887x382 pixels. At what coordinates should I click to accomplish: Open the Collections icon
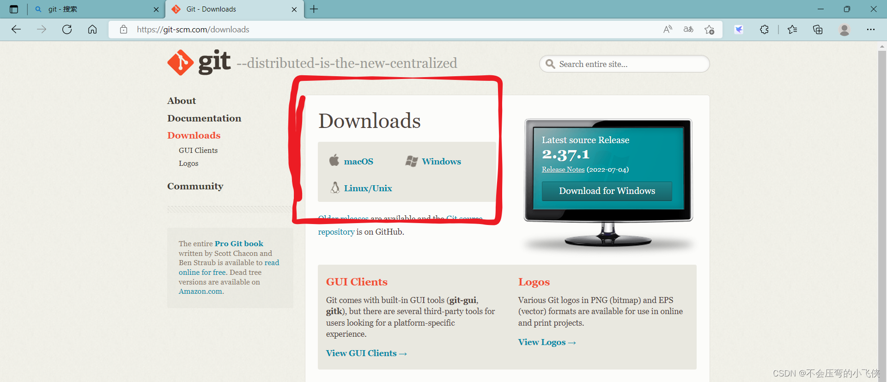[x=818, y=30]
